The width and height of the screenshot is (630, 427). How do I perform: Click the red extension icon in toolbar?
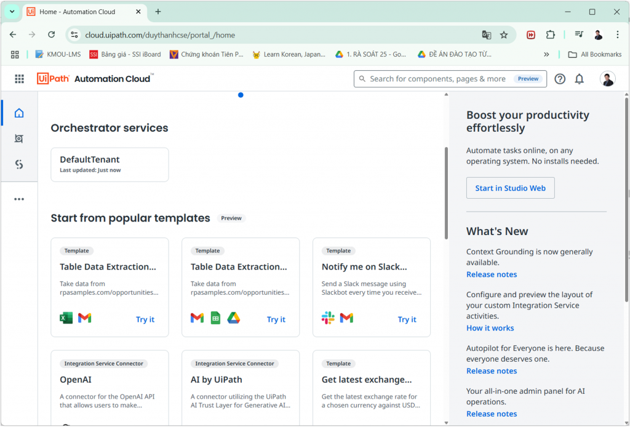[531, 35]
